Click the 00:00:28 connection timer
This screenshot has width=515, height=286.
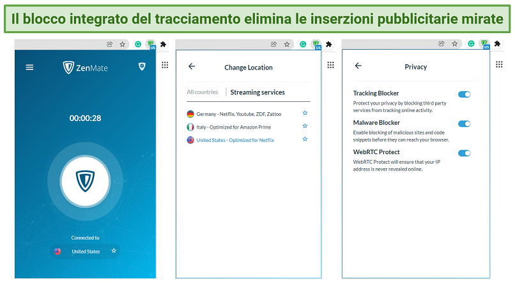(x=85, y=118)
